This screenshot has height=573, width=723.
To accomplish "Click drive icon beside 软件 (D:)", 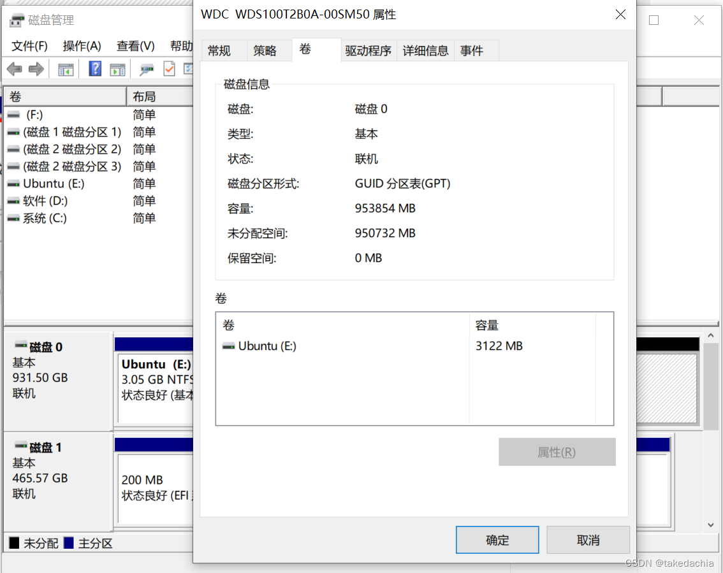I will coord(14,201).
